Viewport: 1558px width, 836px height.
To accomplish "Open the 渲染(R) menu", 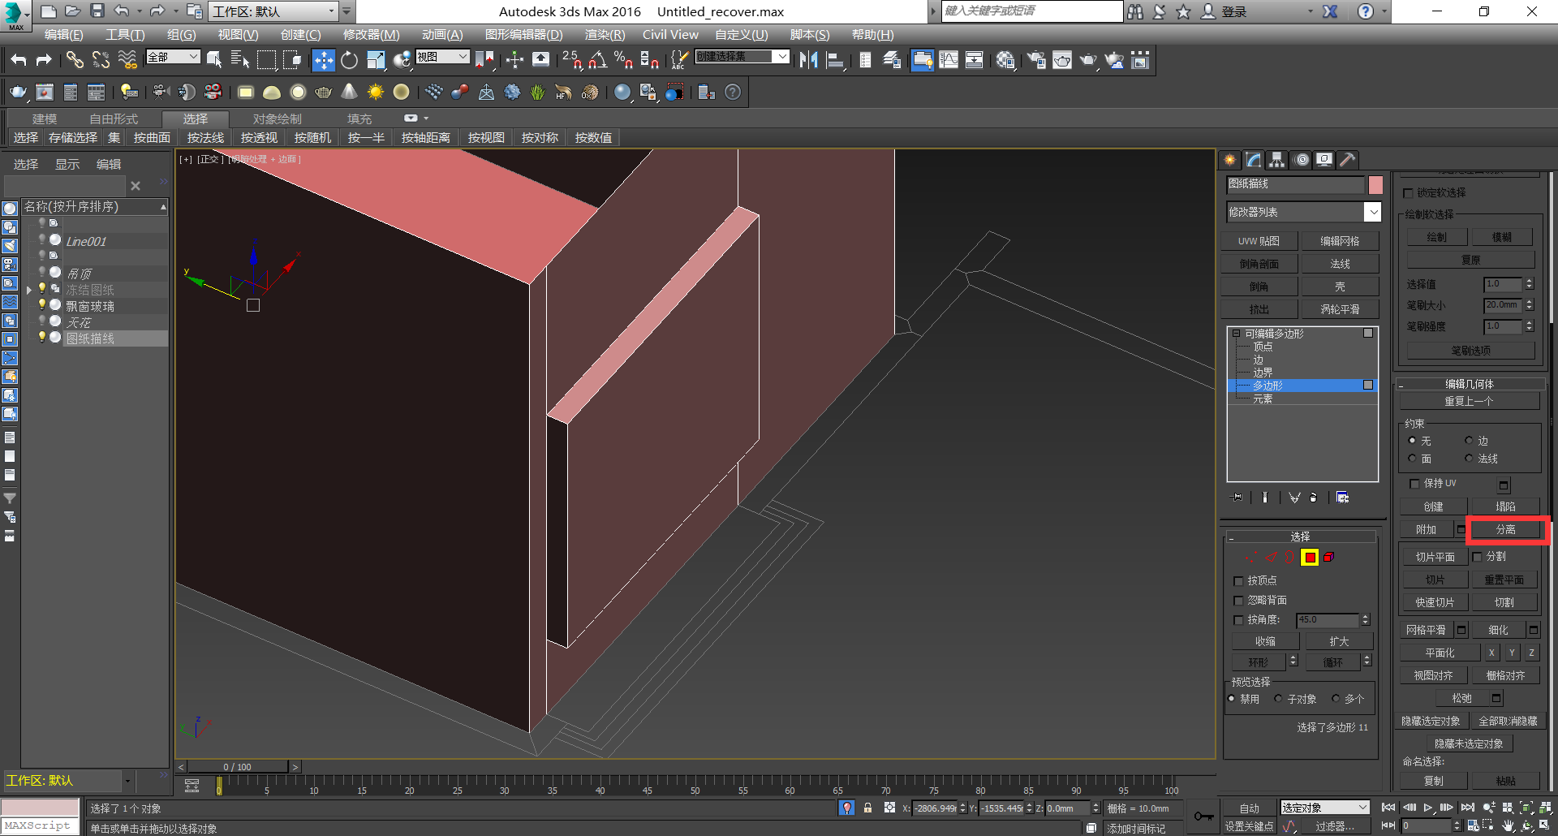I will click(603, 34).
